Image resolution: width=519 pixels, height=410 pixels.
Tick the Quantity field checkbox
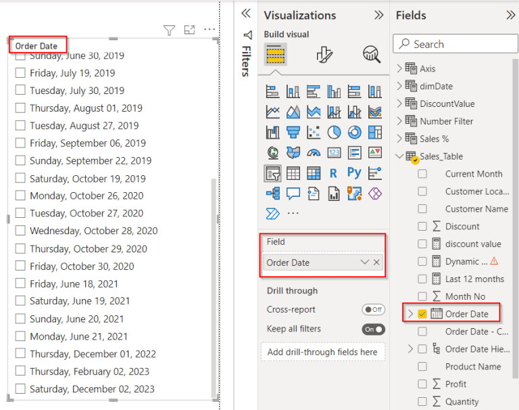422,401
